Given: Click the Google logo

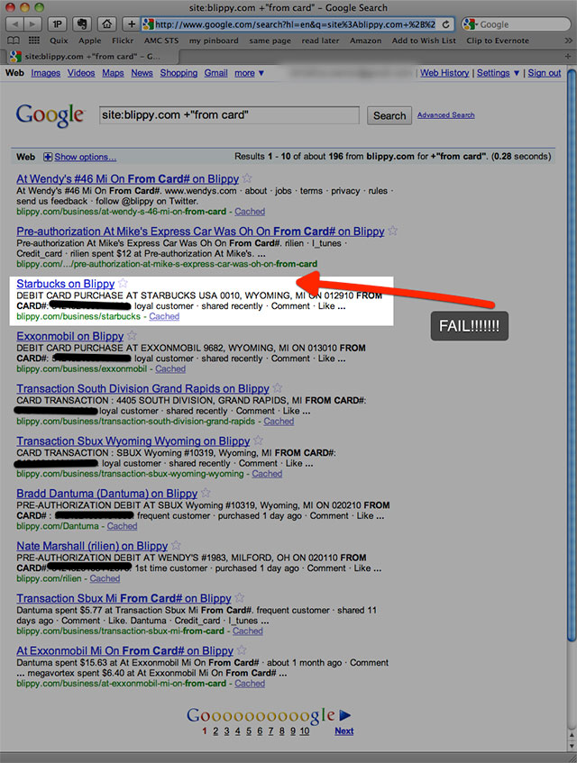Looking at the screenshot, I should [50, 115].
